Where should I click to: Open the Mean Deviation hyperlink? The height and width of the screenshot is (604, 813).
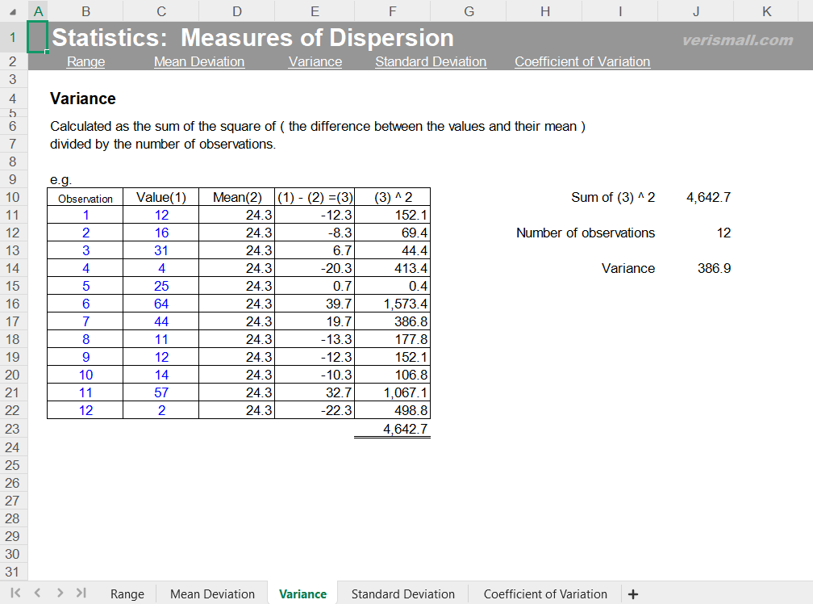click(x=198, y=61)
